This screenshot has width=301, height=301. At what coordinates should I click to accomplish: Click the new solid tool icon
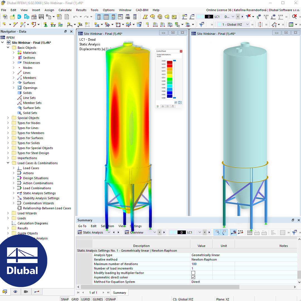tap(139, 24)
